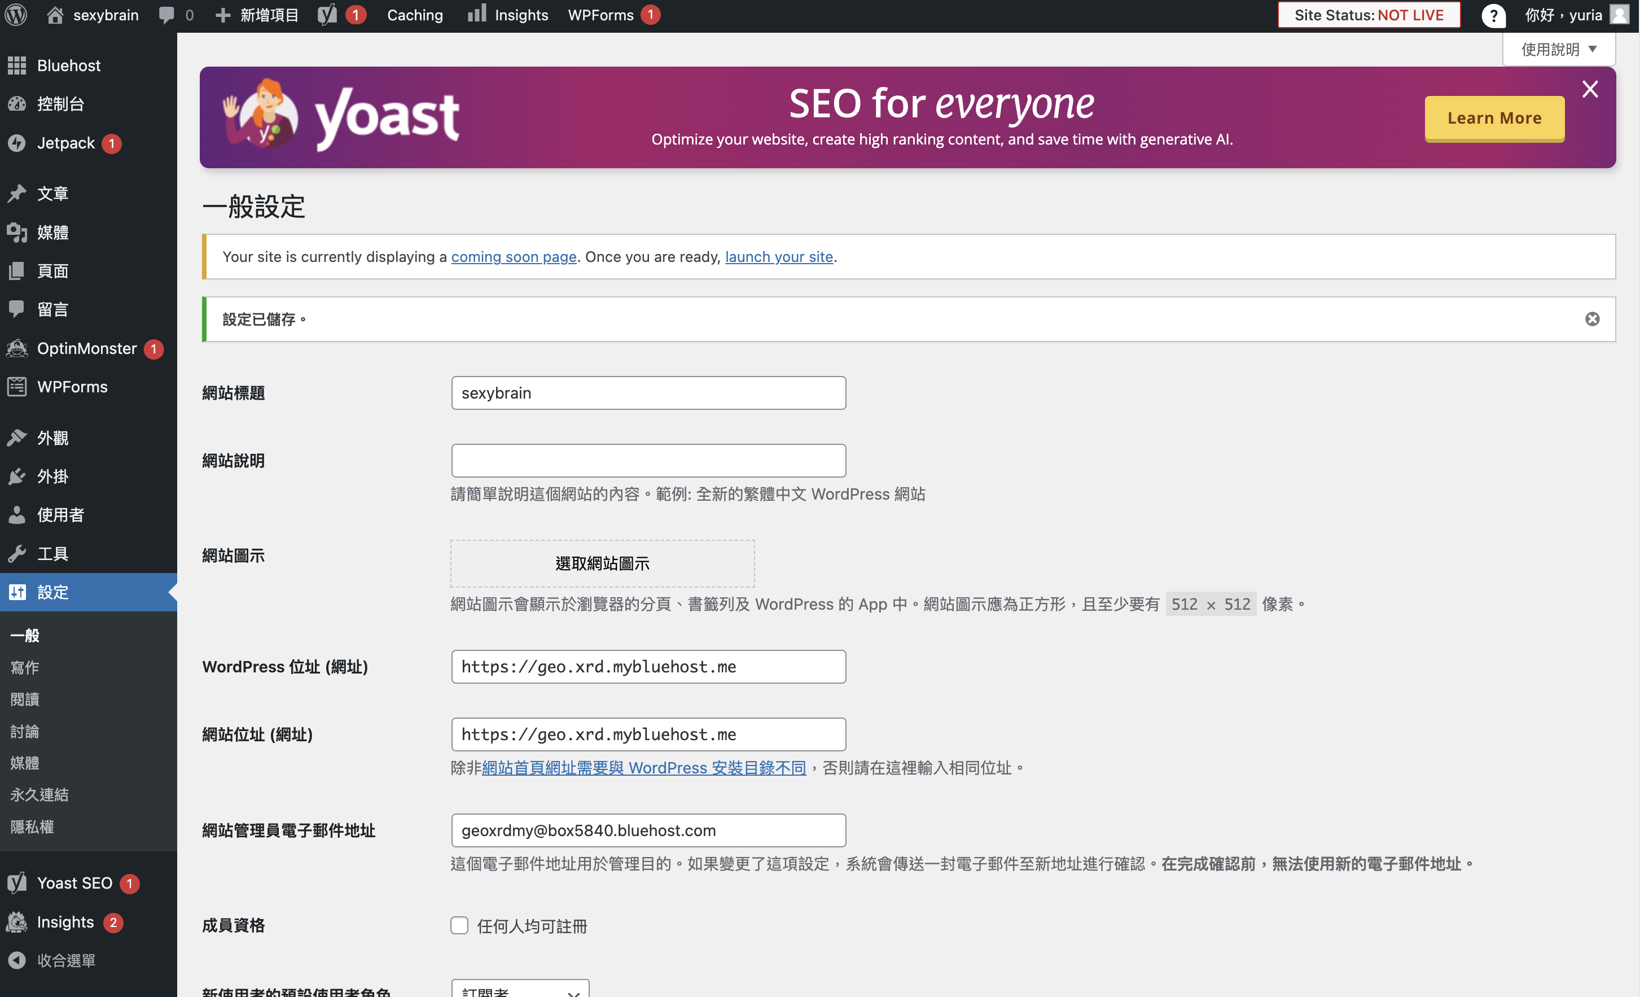Click the Learn More button
The image size is (1640, 997).
point(1494,118)
